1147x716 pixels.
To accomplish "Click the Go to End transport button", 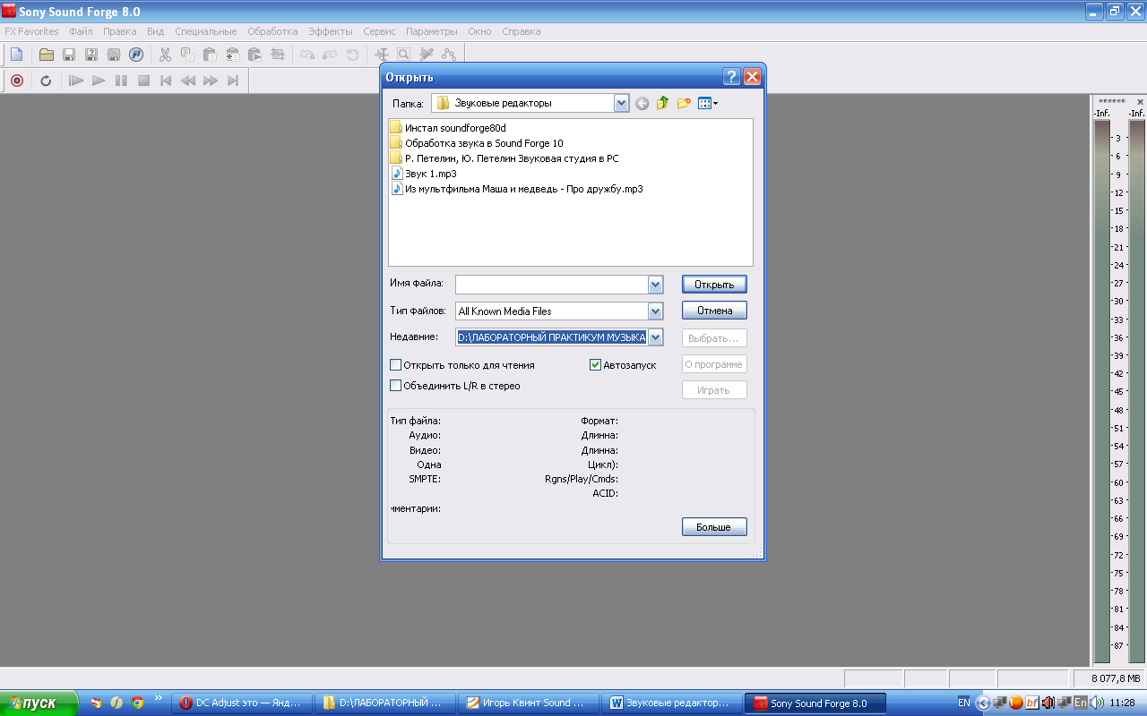I will coord(233,81).
